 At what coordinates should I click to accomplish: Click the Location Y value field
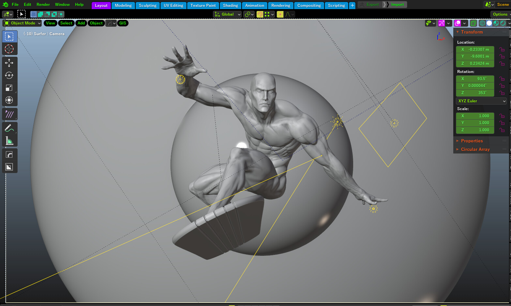point(475,56)
